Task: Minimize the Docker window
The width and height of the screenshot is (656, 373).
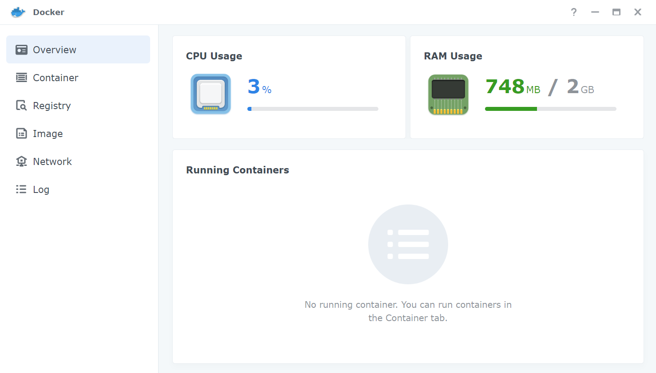Action: click(595, 12)
